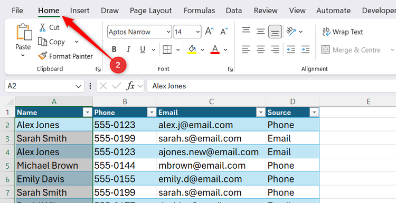Select cell ajones.new@email.com
396x203 pixels.
coord(211,152)
